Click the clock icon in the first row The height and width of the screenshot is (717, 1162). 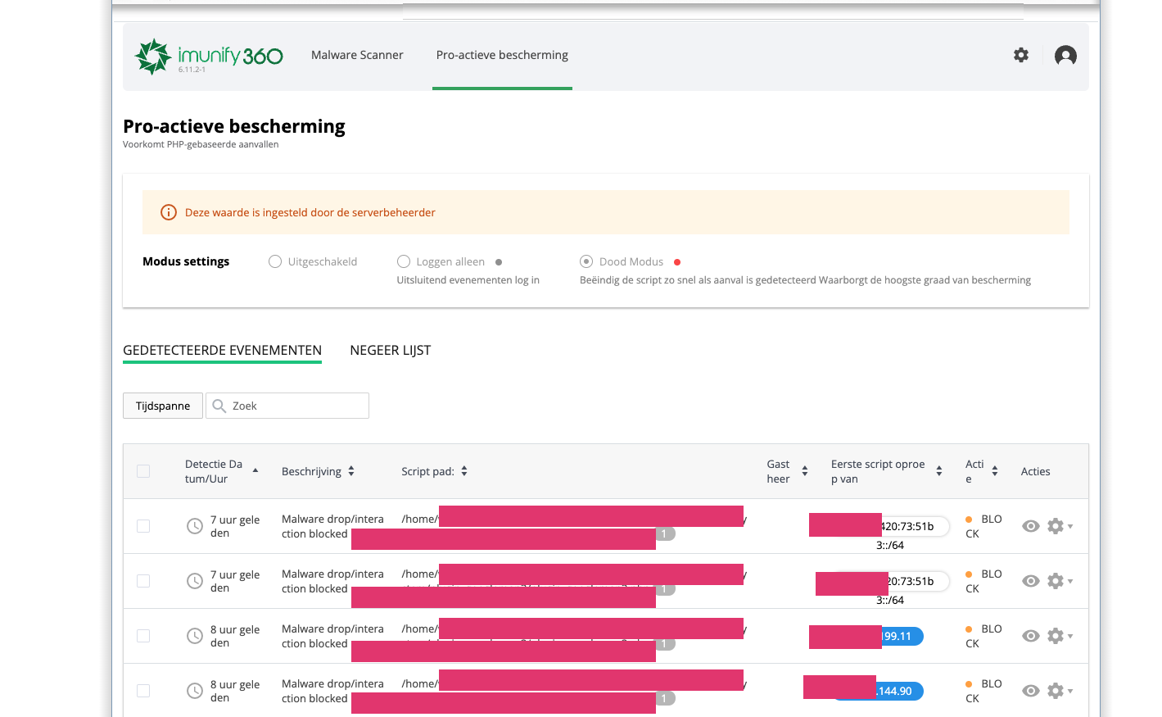coord(195,526)
